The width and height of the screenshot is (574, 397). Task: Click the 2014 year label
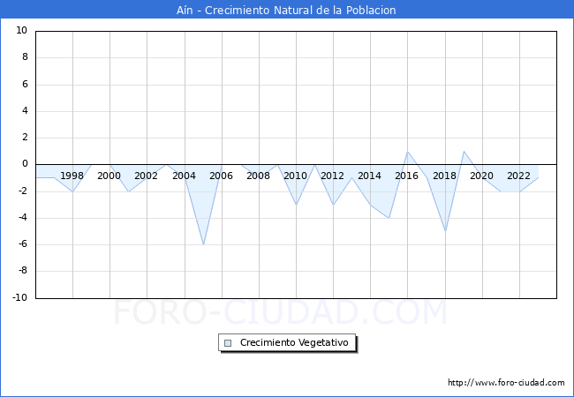tap(369, 176)
